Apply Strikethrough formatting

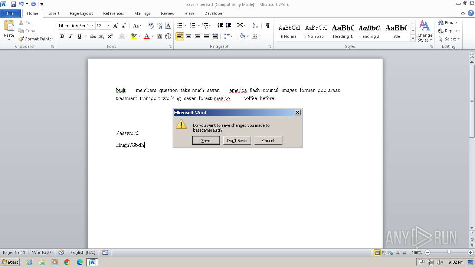click(93, 36)
